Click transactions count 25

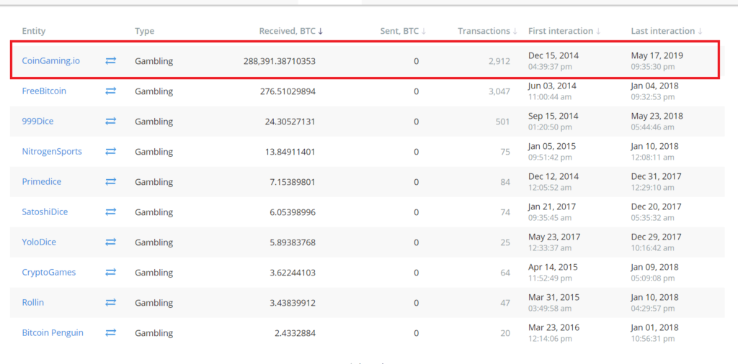(x=505, y=242)
